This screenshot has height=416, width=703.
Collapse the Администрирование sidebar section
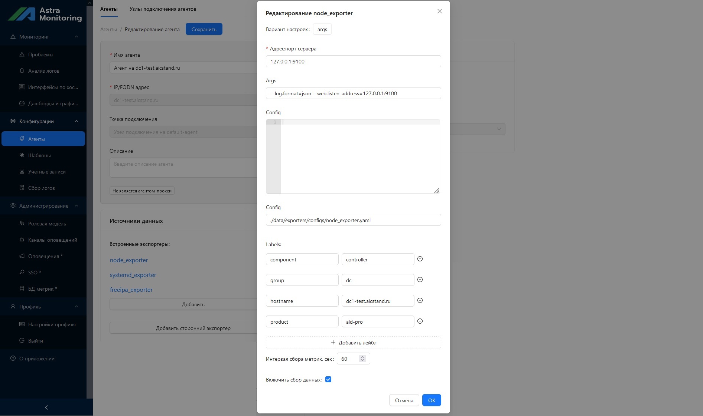pyautogui.click(x=77, y=206)
